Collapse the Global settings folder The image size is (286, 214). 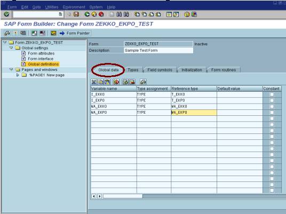11,48
